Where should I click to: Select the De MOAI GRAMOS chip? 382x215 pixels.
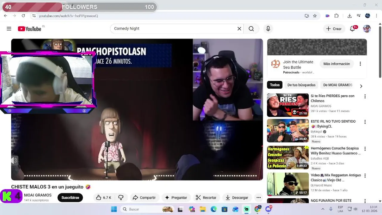338,85
